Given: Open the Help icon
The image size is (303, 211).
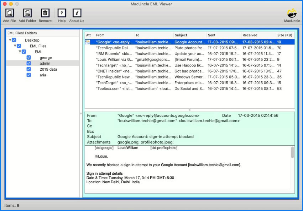Looking at the screenshot, I should click(x=62, y=13).
